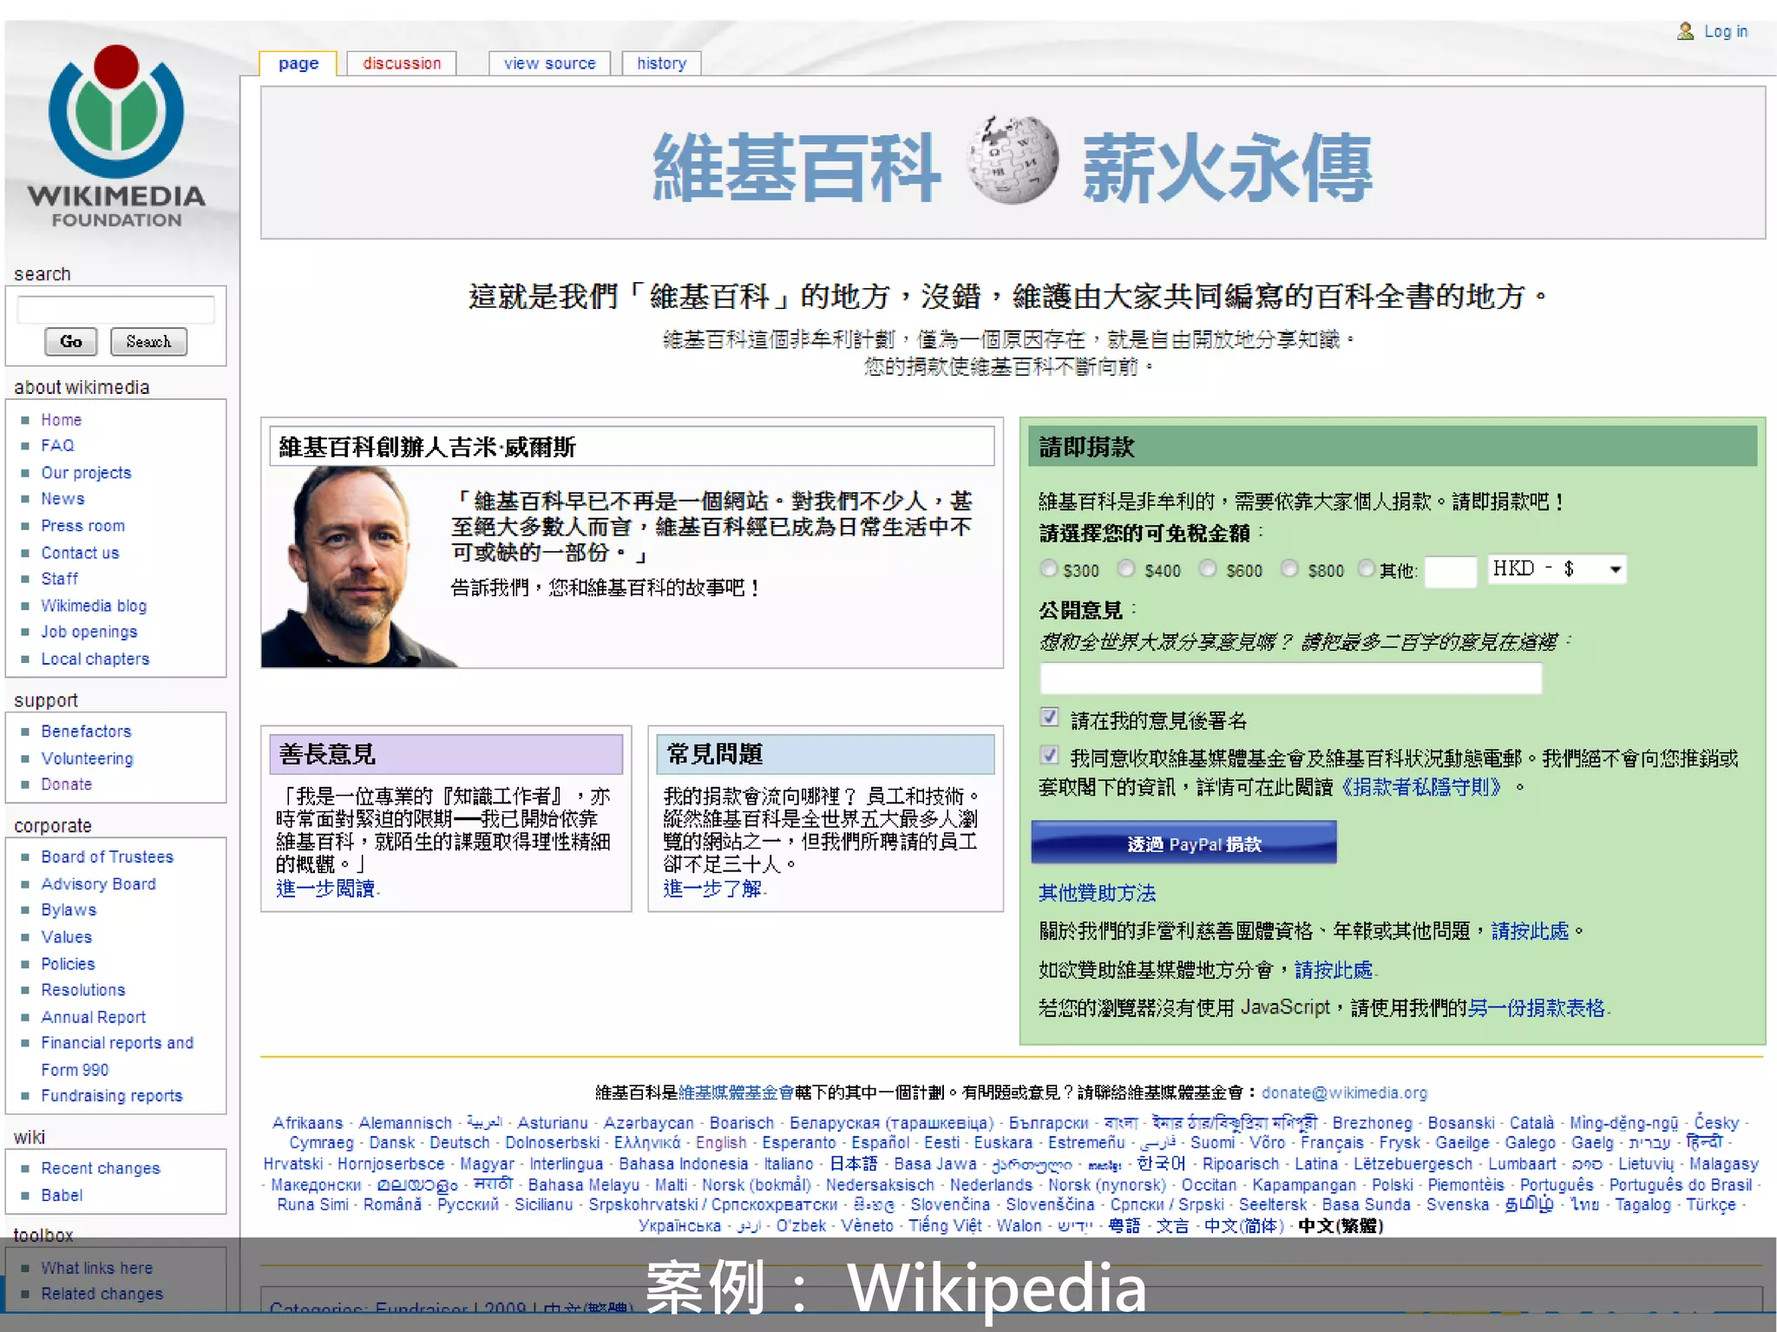Open the Advisory Board link
The image size is (1777, 1332).
point(98,884)
